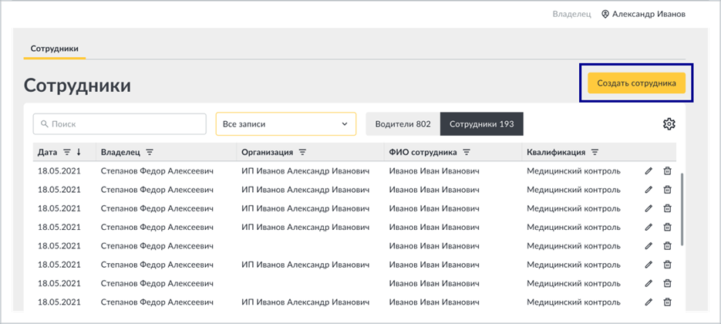Viewport: 721px width, 324px height.
Task: Expand the Все записи dropdown
Action: 285,123
